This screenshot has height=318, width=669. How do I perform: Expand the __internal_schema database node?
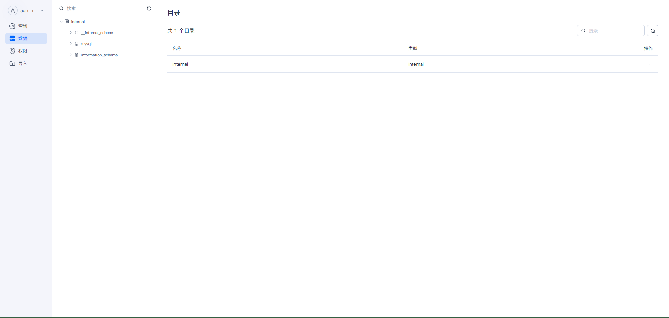(71, 33)
